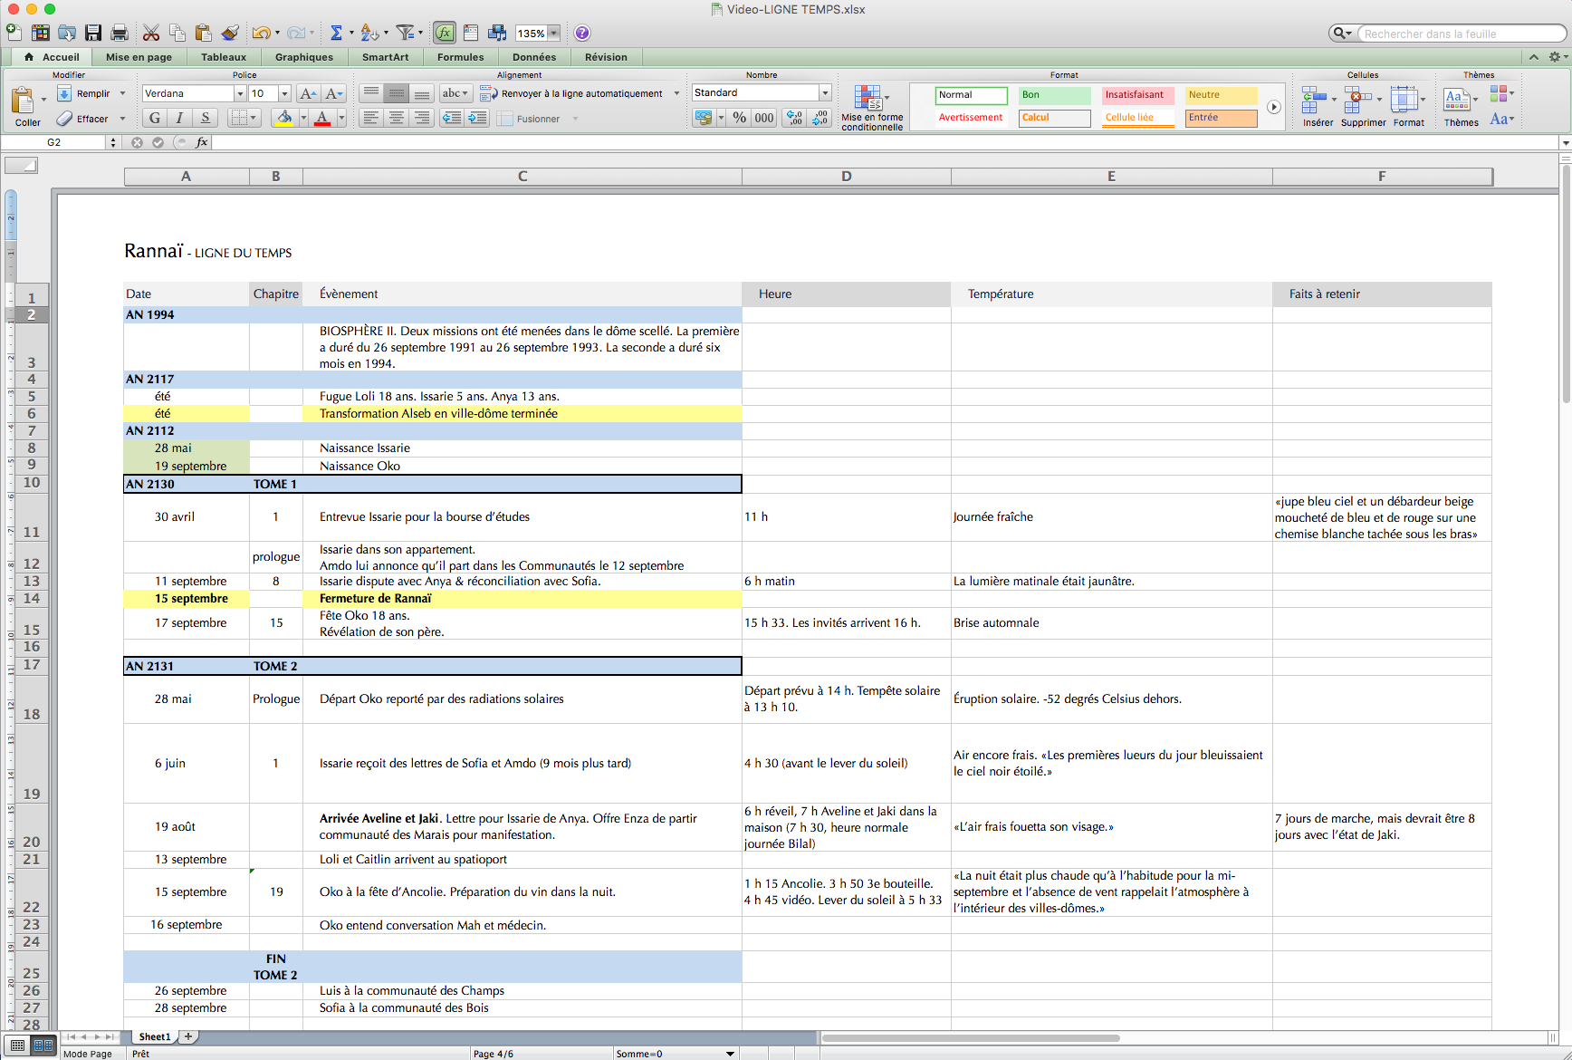Decrease decimal places button

click(820, 118)
